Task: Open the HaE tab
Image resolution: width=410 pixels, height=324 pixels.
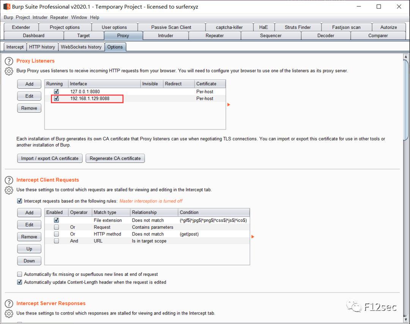Action: pyautogui.click(x=263, y=27)
